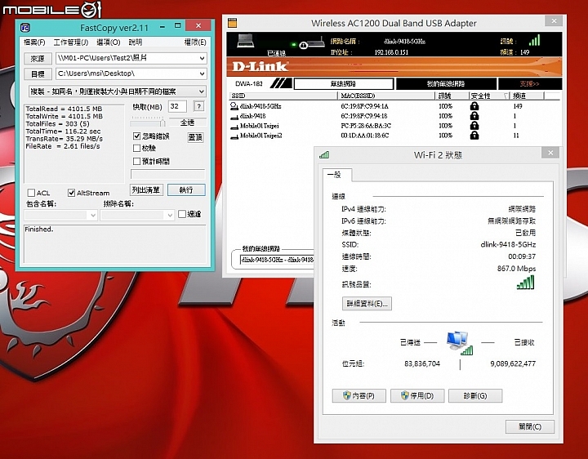Click the D-Link utility title bar icon
This screenshot has width=588, height=459.
233,23
